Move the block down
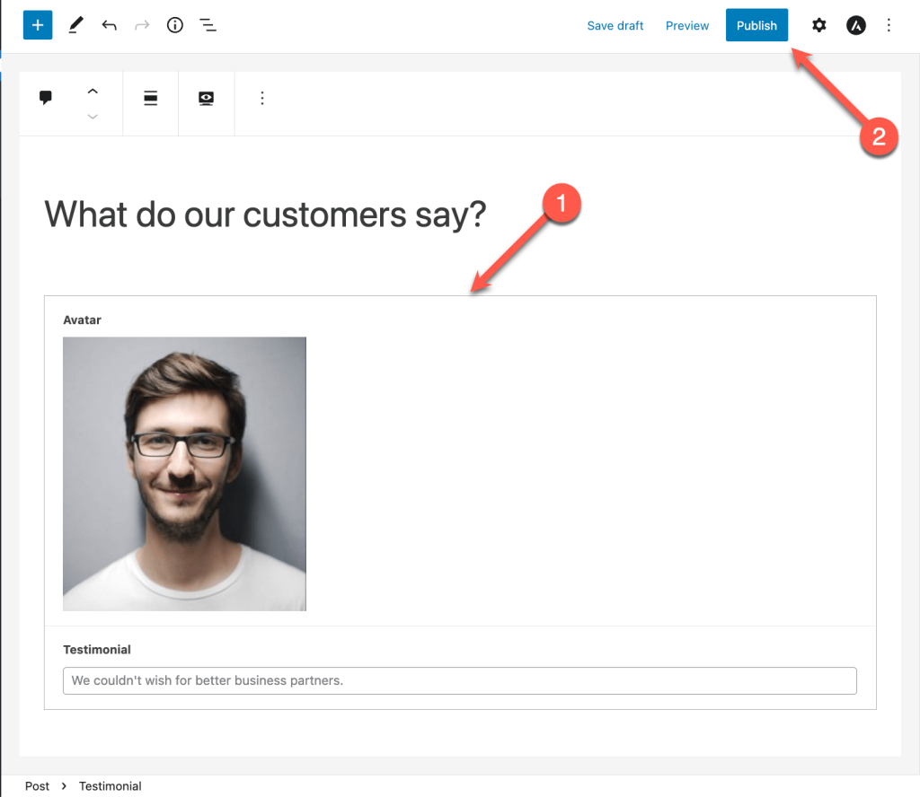This screenshot has width=920, height=797. pos(93,117)
